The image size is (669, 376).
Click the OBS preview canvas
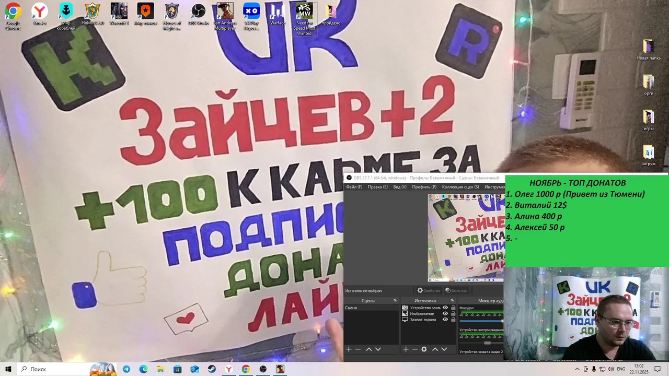coord(466,238)
